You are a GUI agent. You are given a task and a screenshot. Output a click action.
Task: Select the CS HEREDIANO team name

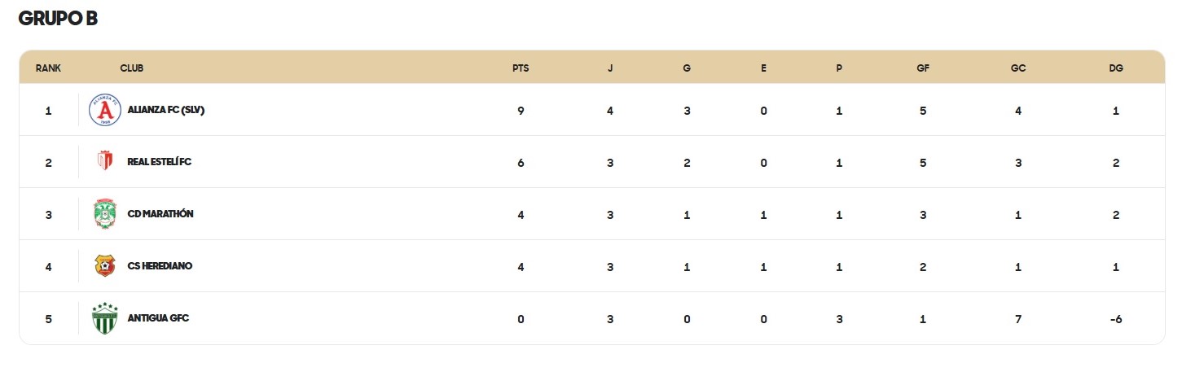(160, 266)
